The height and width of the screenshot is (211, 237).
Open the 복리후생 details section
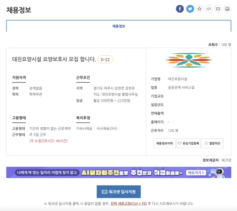pos(83,118)
